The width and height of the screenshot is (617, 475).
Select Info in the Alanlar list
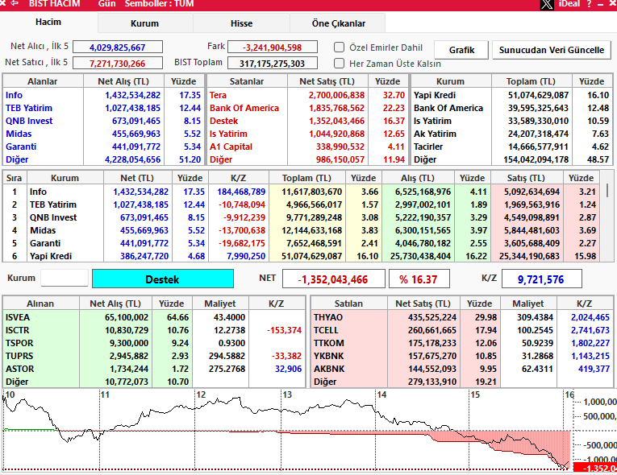15,95
